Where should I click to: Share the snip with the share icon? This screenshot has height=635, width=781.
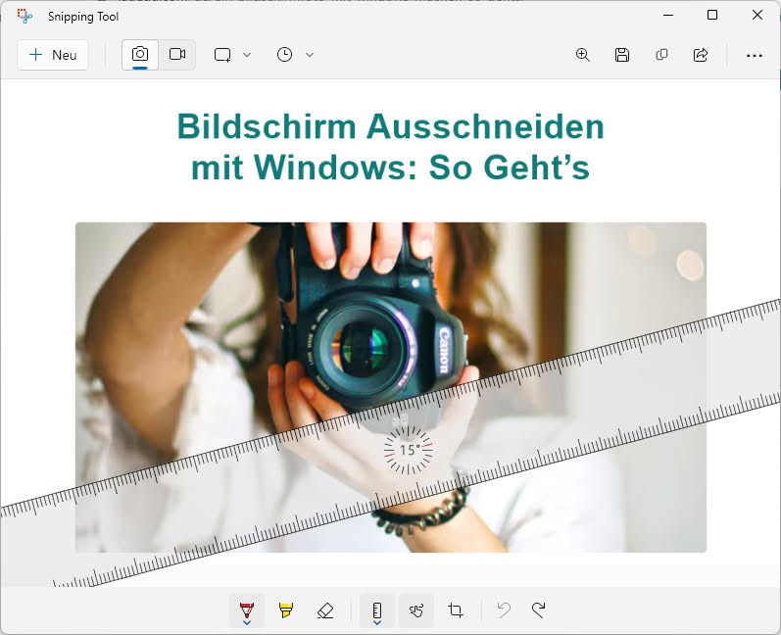[701, 55]
